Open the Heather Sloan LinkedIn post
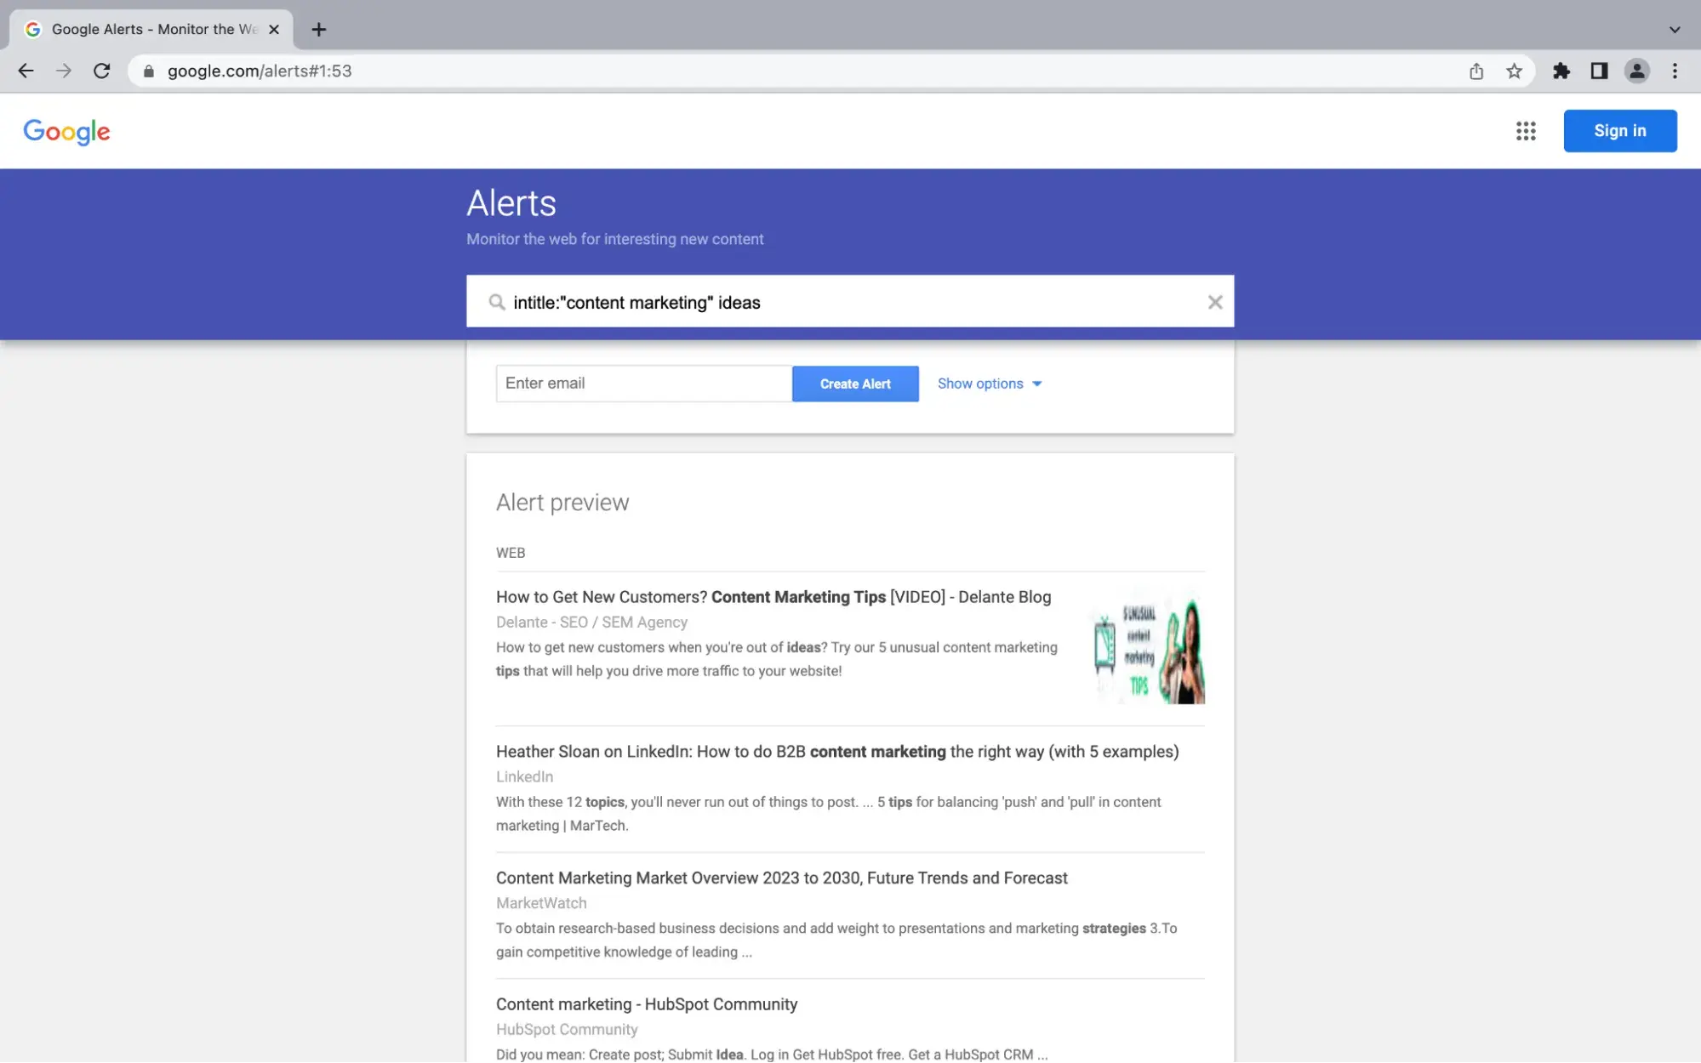The width and height of the screenshot is (1701, 1063). coord(837,752)
